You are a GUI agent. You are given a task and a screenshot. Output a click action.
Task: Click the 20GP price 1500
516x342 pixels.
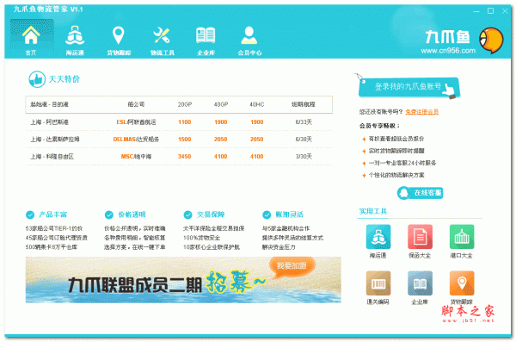(185, 140)
